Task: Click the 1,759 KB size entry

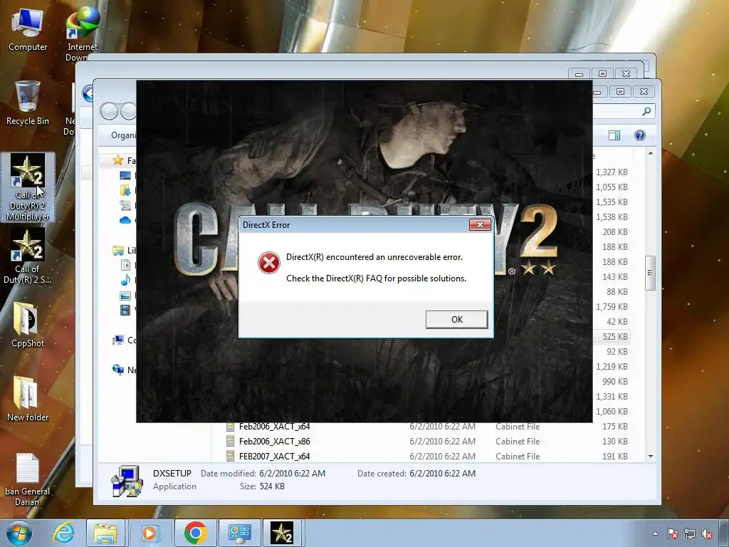Action: (612, 307)
